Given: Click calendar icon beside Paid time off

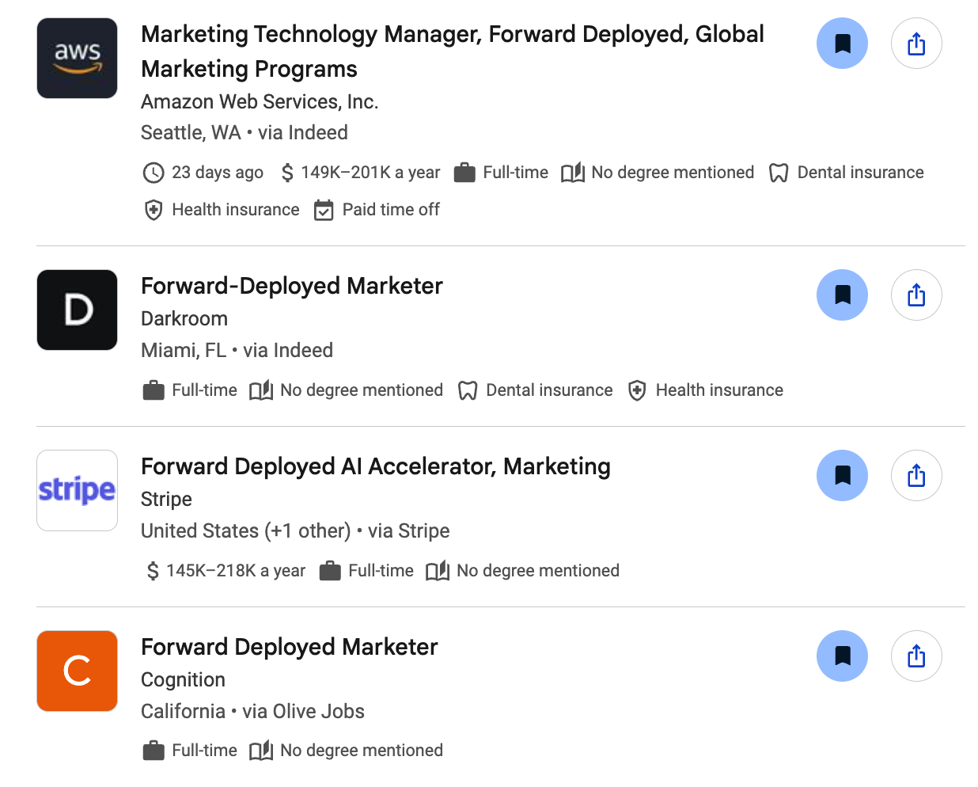Looking at the screenshot, I should 324,210.
